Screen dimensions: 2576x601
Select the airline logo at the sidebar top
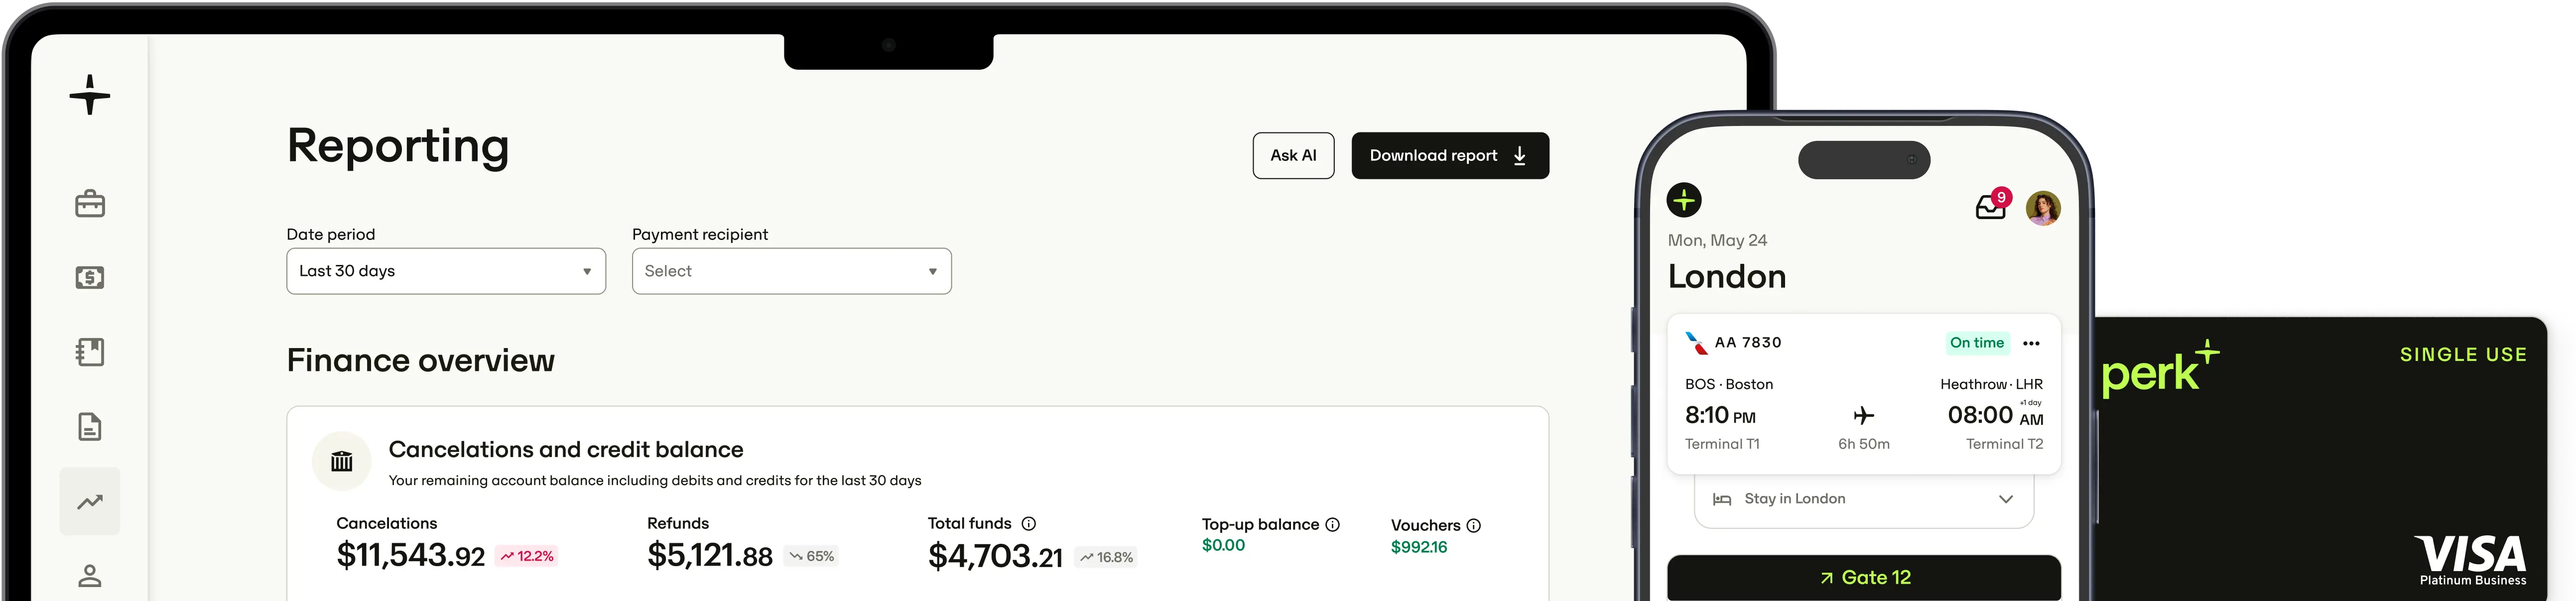pyautogui.click(x=89, y=95)
